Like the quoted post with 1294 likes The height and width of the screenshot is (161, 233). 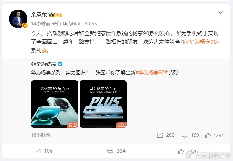(x=208, y=135)
